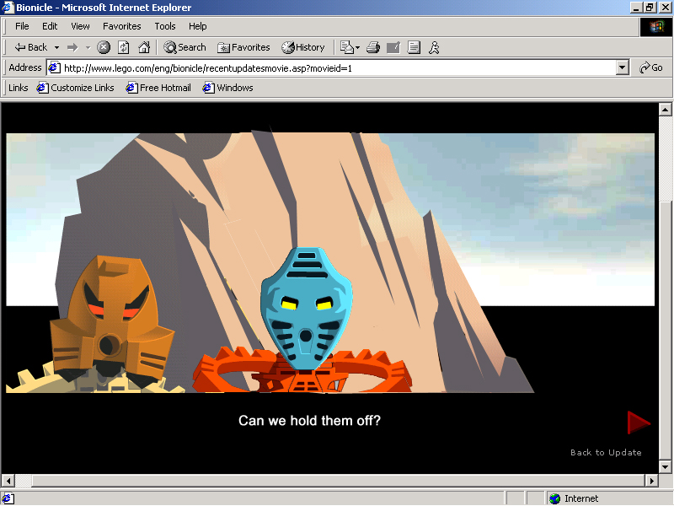Click the horizontal scrollbar left arrow
Viewport: 674px width, 506px height.
[8, 481]
